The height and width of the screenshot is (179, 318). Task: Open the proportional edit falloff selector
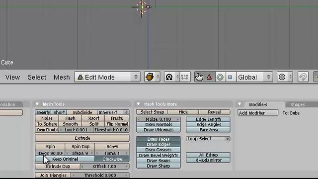pyautogui.click(x=285, y=77)
